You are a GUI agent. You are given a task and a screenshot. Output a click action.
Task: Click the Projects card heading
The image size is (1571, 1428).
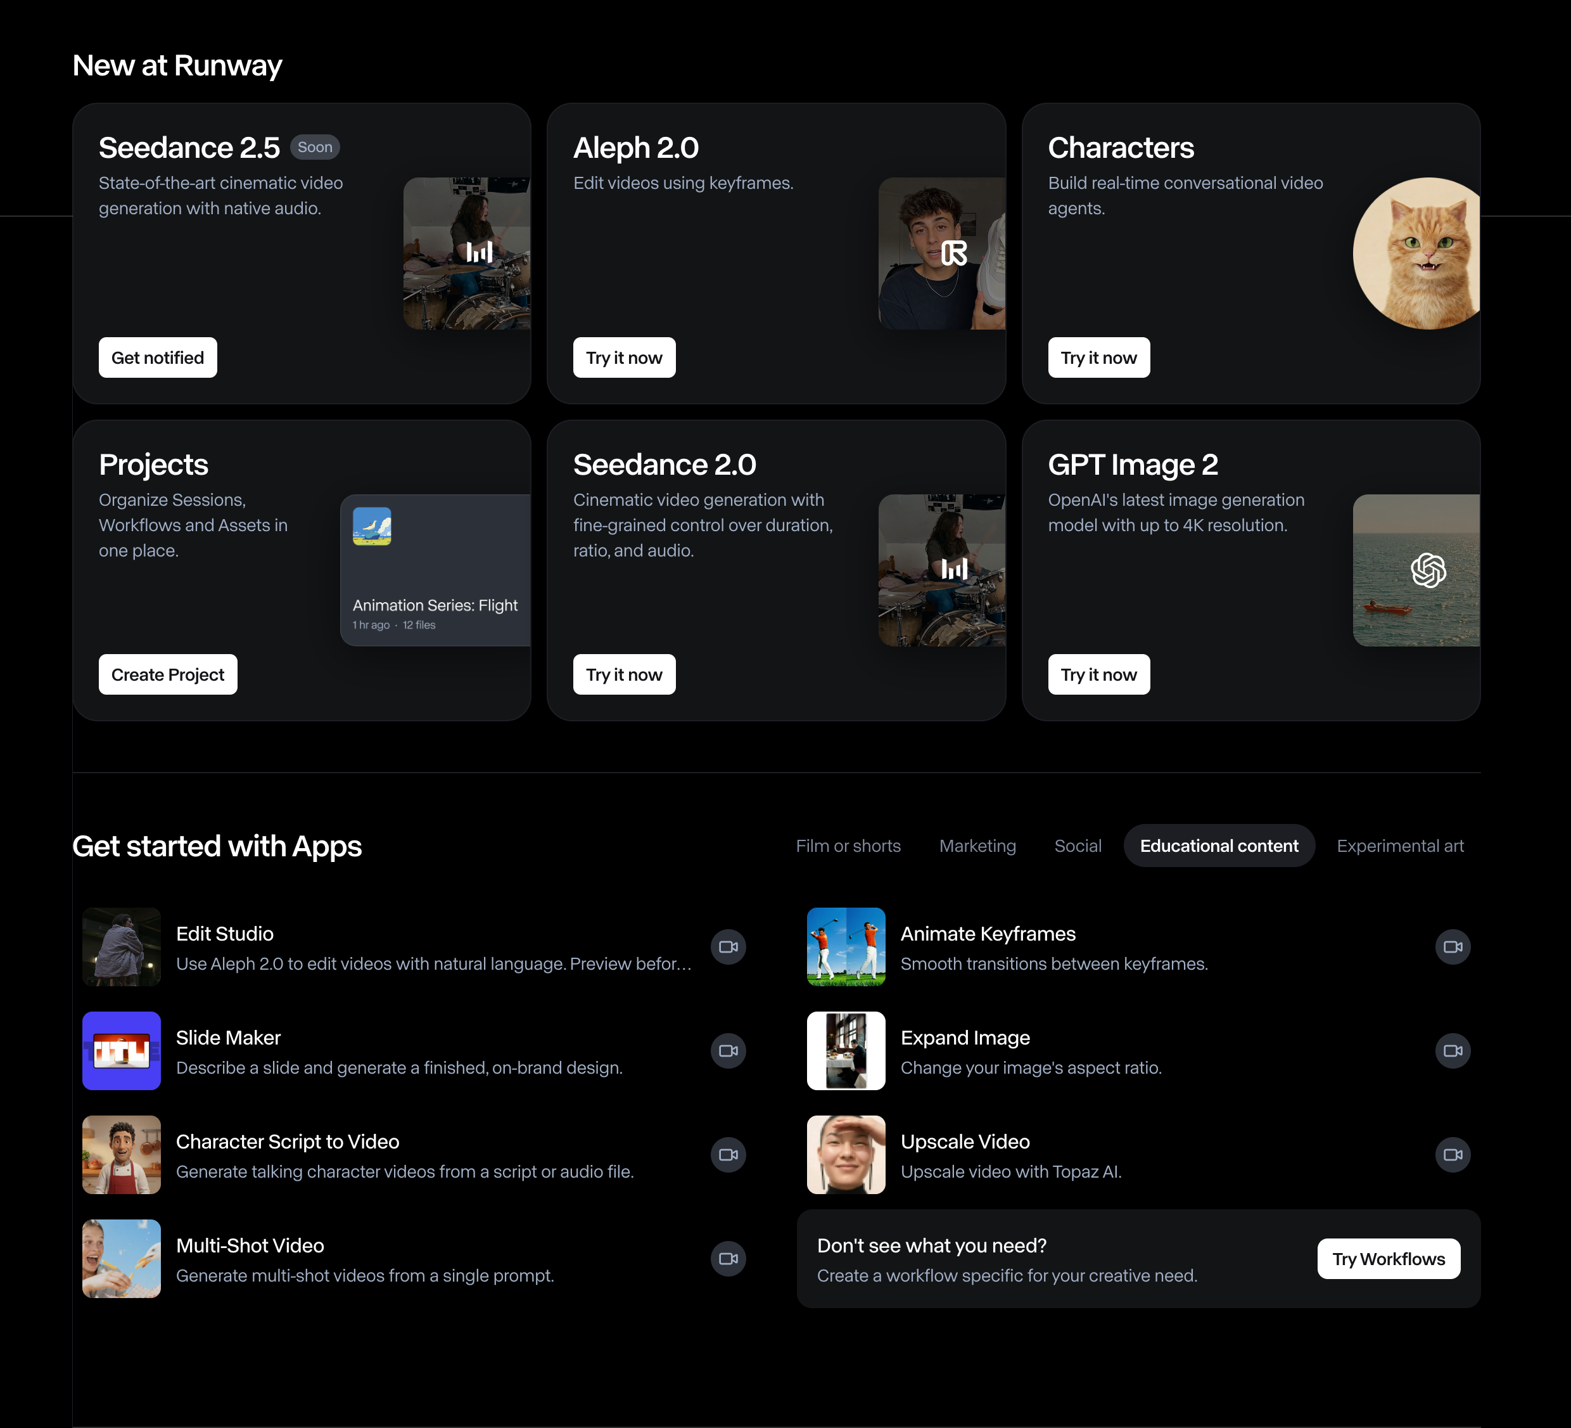pos(153,465)
